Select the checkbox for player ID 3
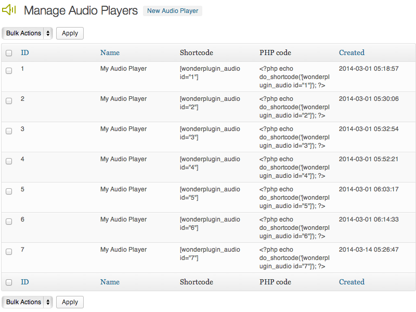This screenshot has height=312, width=416. tap(9, 131)
